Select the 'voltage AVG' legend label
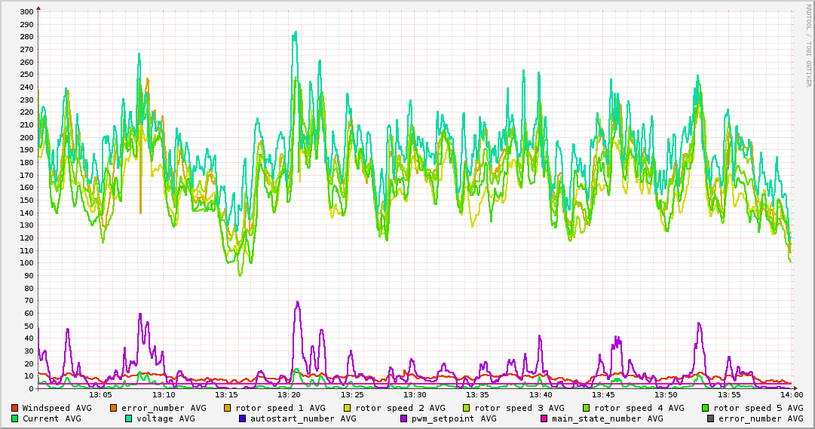Viewport: 815px width, 429px height. (165, 418)
